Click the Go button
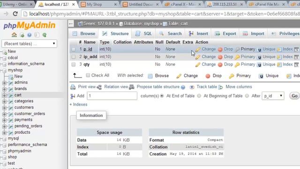The width and height of the screenshot is (300, 169). [x=294, y=96]
